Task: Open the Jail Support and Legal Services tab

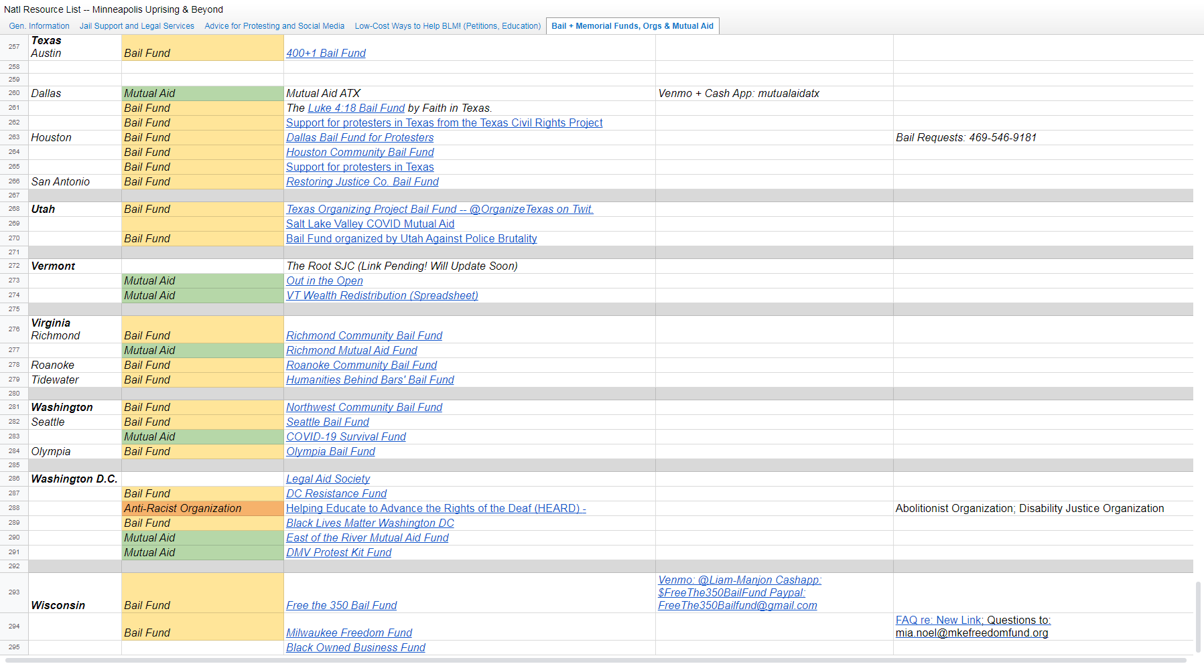Action: (137, 26)
